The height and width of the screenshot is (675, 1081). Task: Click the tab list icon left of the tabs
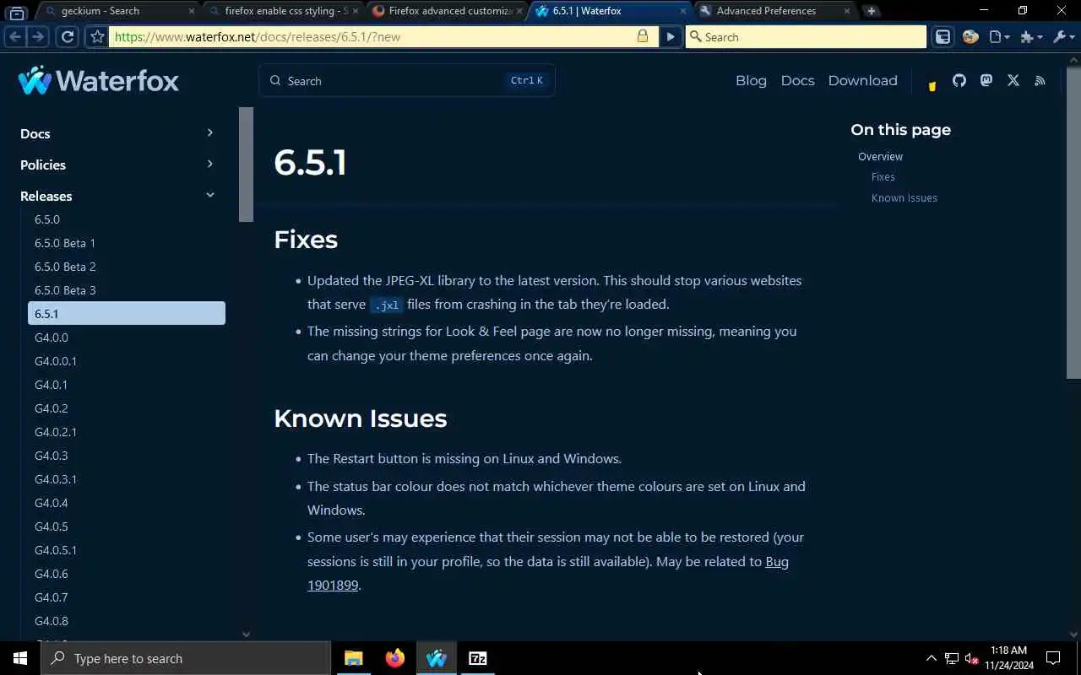pyautogui.click(x=17, y=12)
